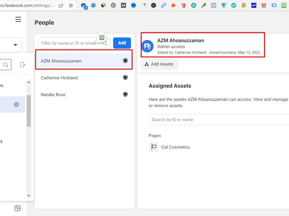Open the Pinterest browser extension
Viewport: 289px width, 216px height.
point(113,5)
